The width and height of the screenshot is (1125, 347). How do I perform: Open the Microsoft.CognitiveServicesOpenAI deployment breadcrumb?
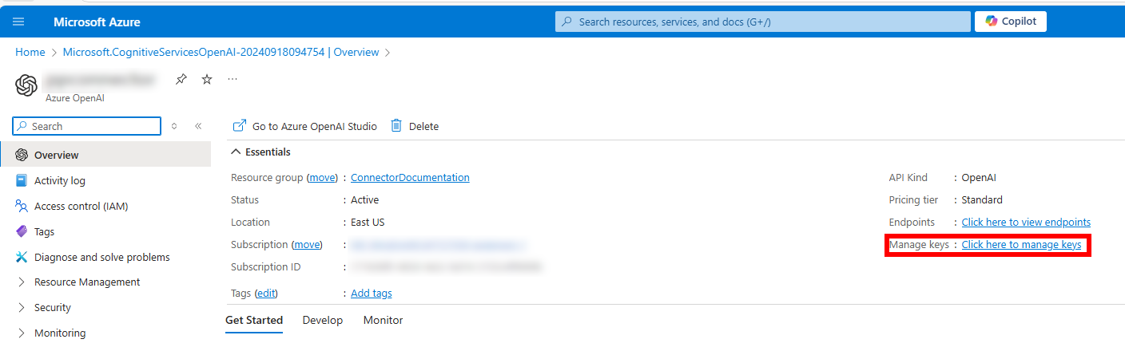221,52
